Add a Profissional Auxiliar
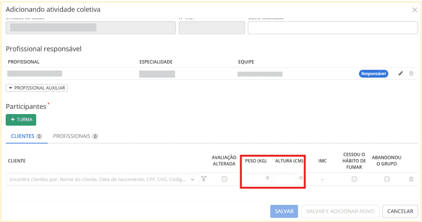Image resolution: width=422 pixels, height=222 pixels. click(x=37, y=88)
